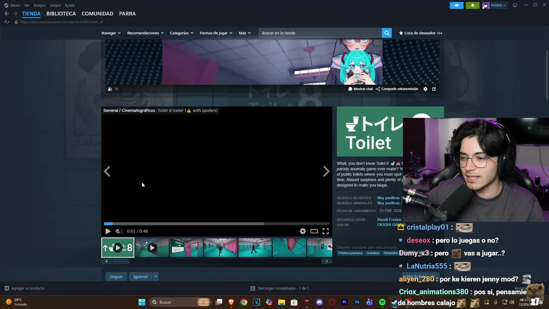The image size is (549, 309).
Task: Open Photoshop from taskbar
Action: (357, 302)
